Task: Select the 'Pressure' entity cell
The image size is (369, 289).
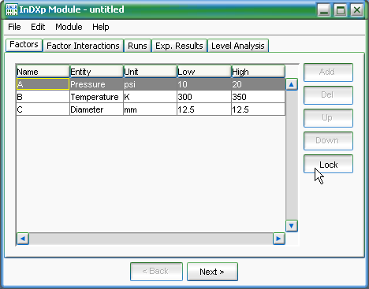Action: [96, 84]
